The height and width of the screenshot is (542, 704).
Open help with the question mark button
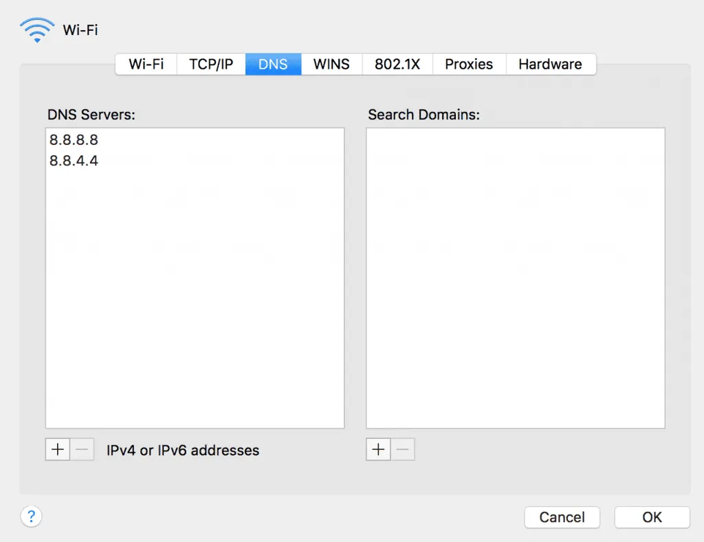tap(32, 517)
